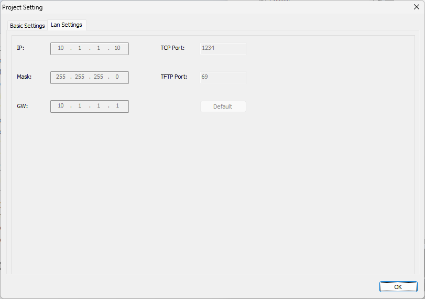
Task: Click the TFTP Port field showing 69
Action: pyautogui.click(x=223, y=77)
